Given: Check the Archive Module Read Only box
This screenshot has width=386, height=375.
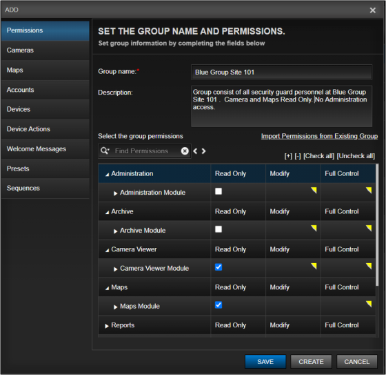Looking at the screenshot, I should [x=219, y=229].
